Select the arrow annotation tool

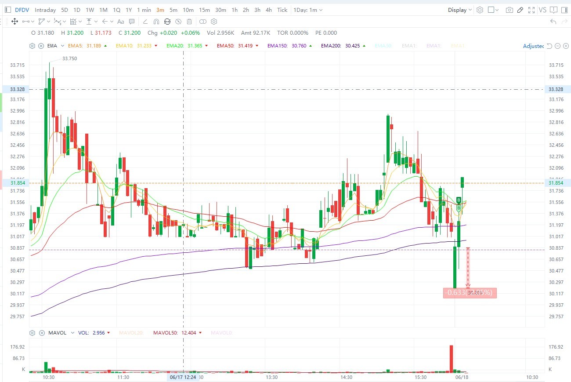click(x=105, y=21)
